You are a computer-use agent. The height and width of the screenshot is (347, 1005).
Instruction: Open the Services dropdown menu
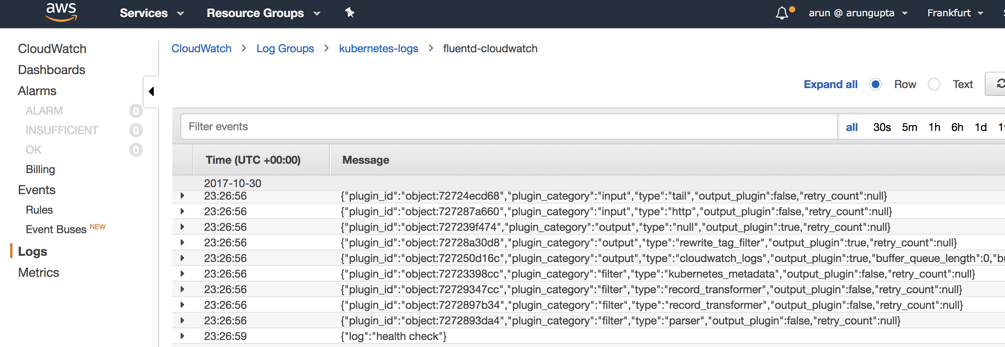pyautogui.click(x=151, y=13)
